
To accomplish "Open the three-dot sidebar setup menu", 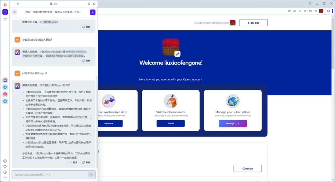I will coord(5,178).
